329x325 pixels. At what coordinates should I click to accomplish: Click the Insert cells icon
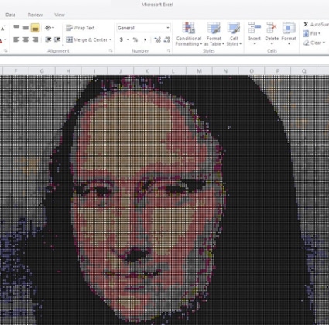[255, 28]
